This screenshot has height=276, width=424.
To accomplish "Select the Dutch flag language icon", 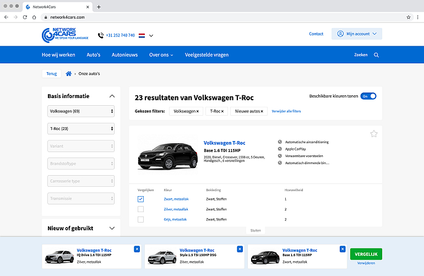I will 142,35.
